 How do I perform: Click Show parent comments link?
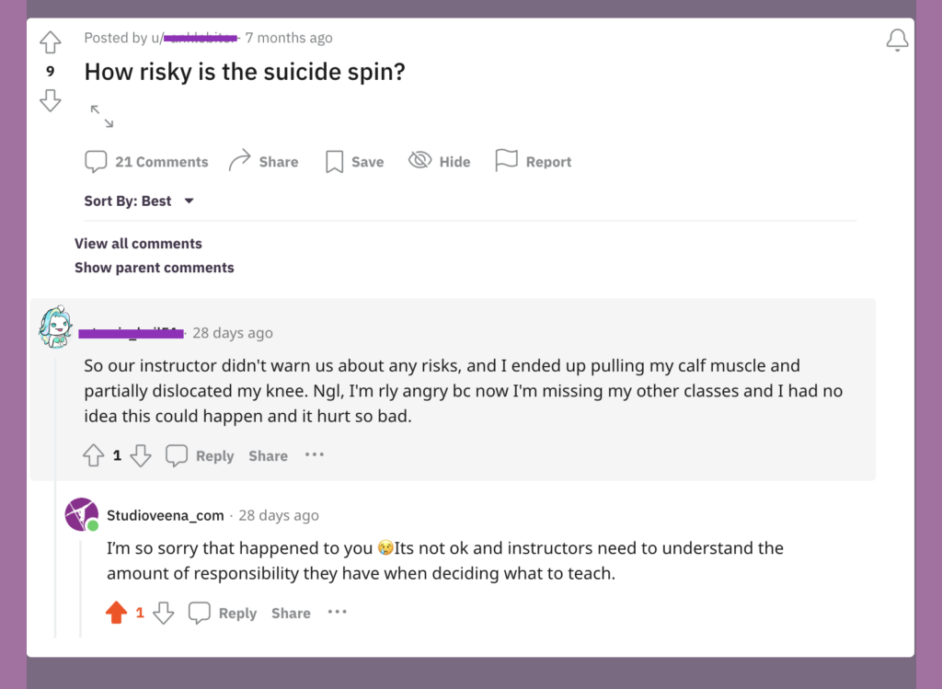[155, 268]
